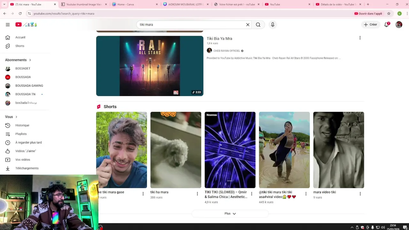This screenshot has width=409, height=230.
Task: Play the RAI All Stars thumbnail video
Action: (150, 66)
